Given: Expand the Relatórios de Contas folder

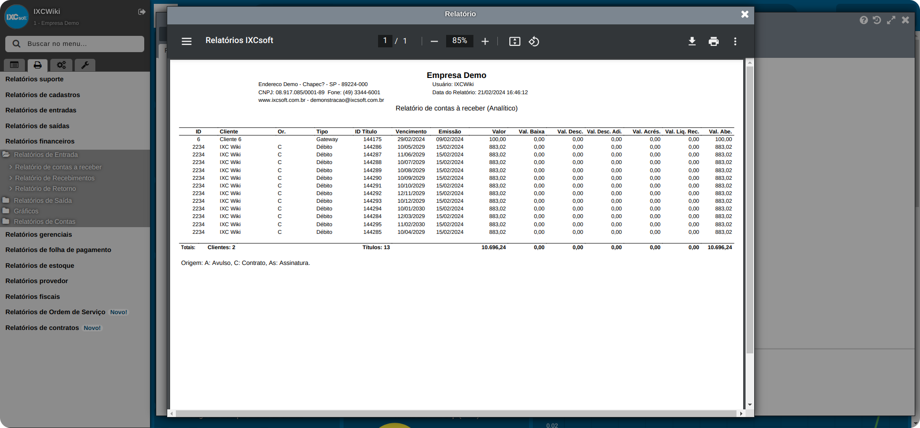Looking at the screenshot, I should (45, 222).
